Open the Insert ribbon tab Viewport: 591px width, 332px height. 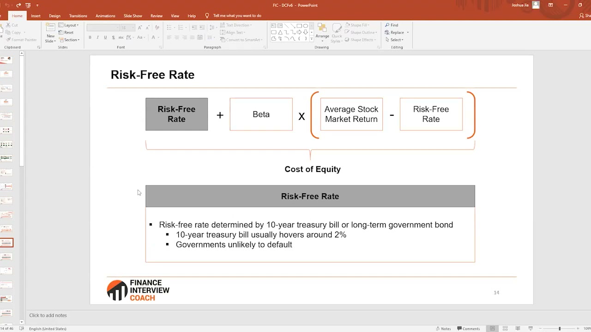(36, 16)
